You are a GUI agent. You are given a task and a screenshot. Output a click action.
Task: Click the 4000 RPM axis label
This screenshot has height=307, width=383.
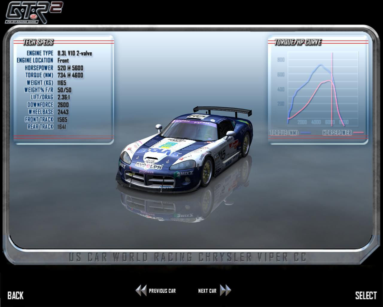point(316,122)
